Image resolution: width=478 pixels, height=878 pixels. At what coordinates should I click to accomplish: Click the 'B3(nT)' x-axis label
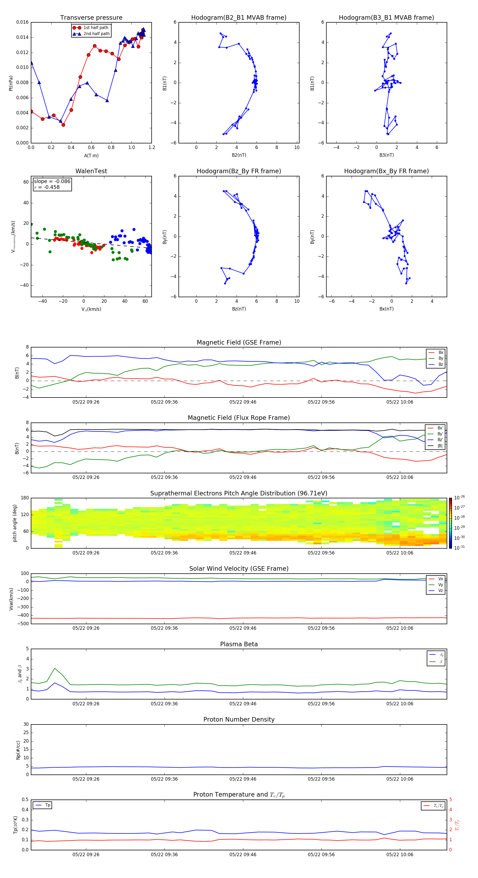(386, 155)
